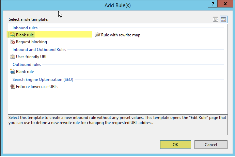The height and width of the screenshot is (157, 235).
Task: Select the Request blocking template label
Action: click(31, 42)
